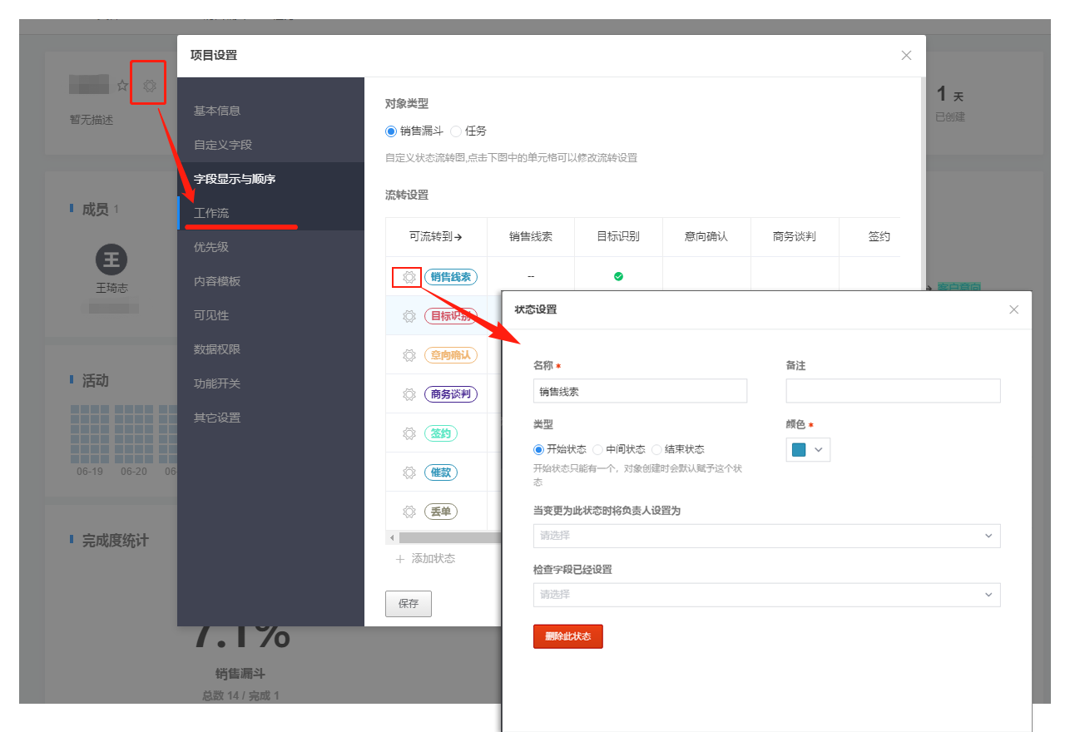Star the project with the star icon
This screenshot has width=1070, height=732.
click(122, 85)
